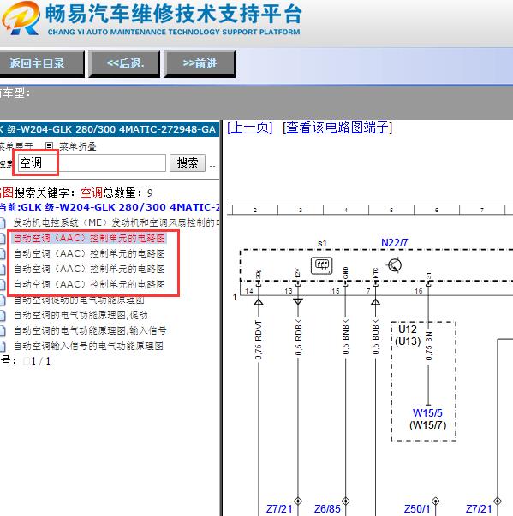The height and width of the screenshot is (516, 513).
Task: Go back with the <<后退 button
Action: [124, 63]
